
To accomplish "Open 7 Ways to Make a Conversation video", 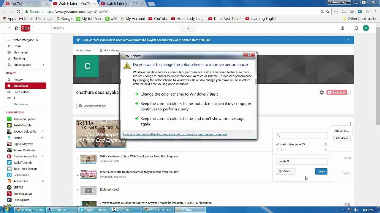I will [x=156, y=203].
